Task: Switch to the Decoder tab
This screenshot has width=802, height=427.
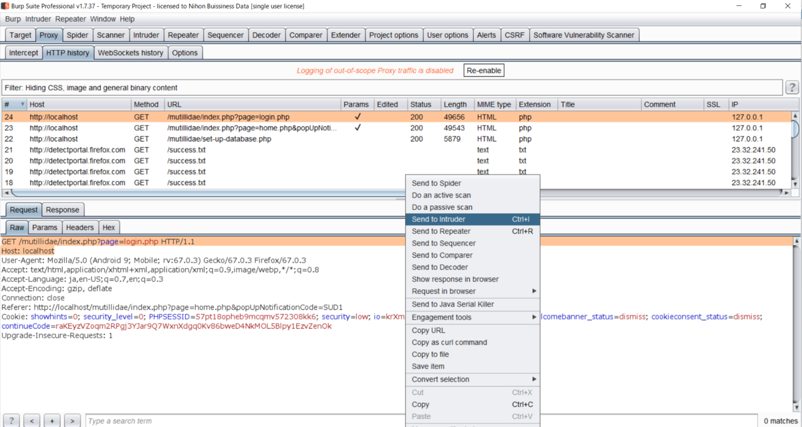Action: pos(267,35)
